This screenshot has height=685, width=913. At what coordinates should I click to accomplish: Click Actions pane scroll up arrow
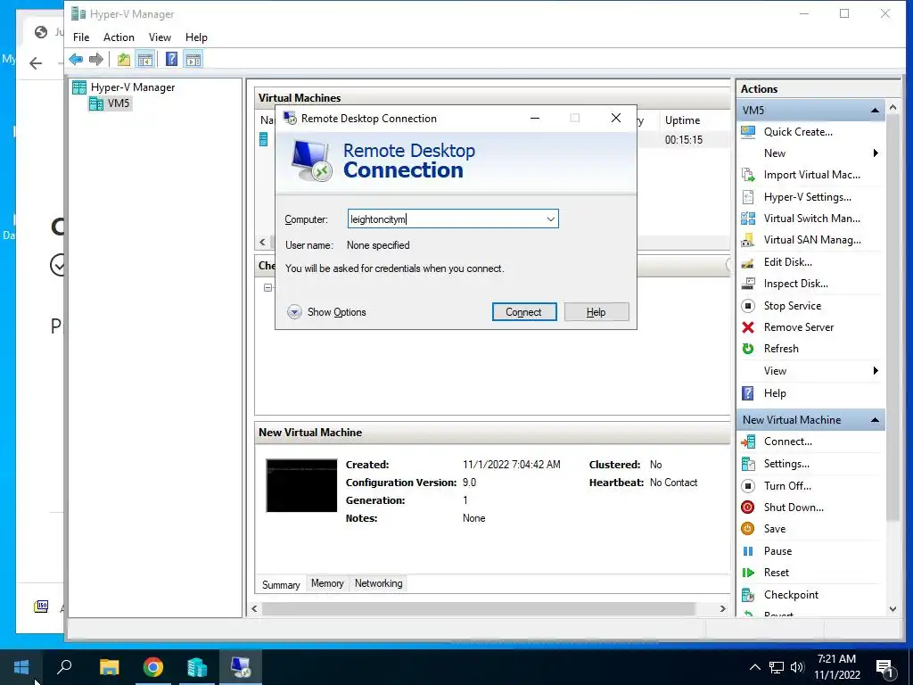point(892,108)
